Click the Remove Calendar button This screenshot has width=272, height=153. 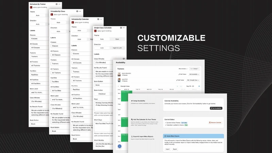pos(215,123)
